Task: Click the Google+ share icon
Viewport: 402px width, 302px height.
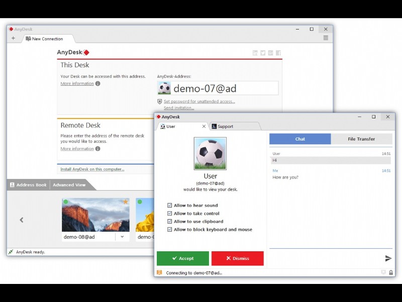Action: (270, 53)
